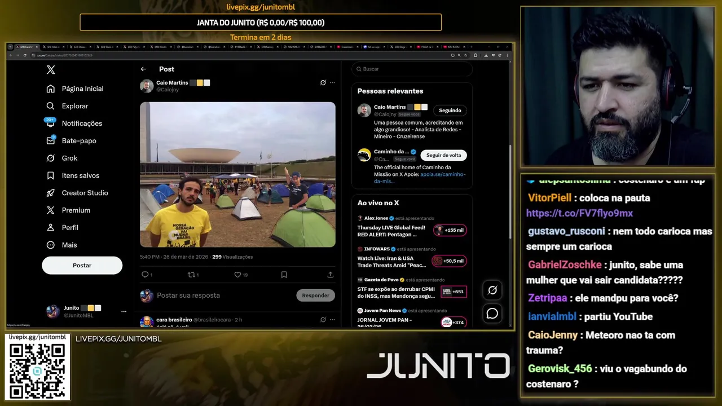Bookmark this page with the star
The width and height of the screenshot is (722, 406).
(x=465, y=55)
